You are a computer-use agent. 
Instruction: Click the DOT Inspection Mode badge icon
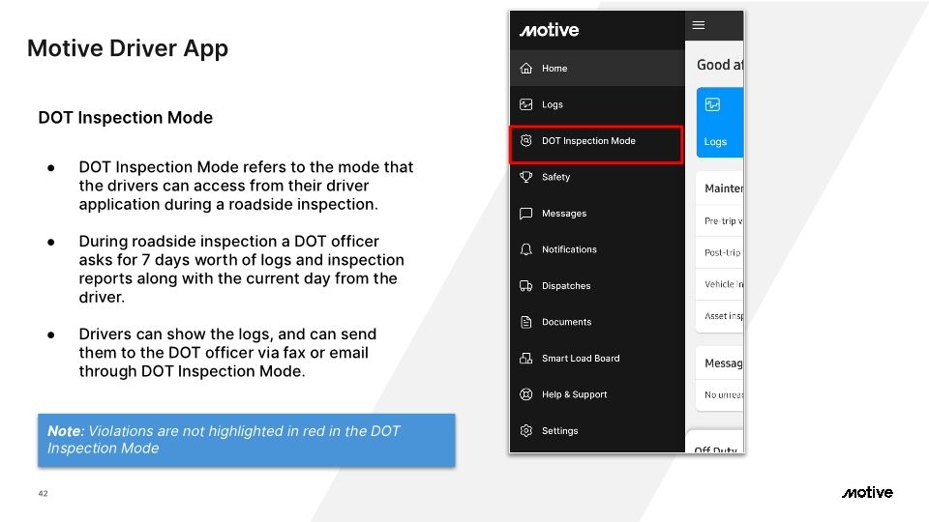click(x=526, y=141)
